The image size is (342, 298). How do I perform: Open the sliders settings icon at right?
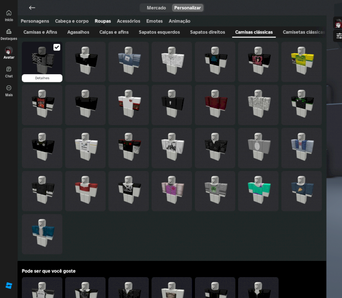[x=339, y=36]
